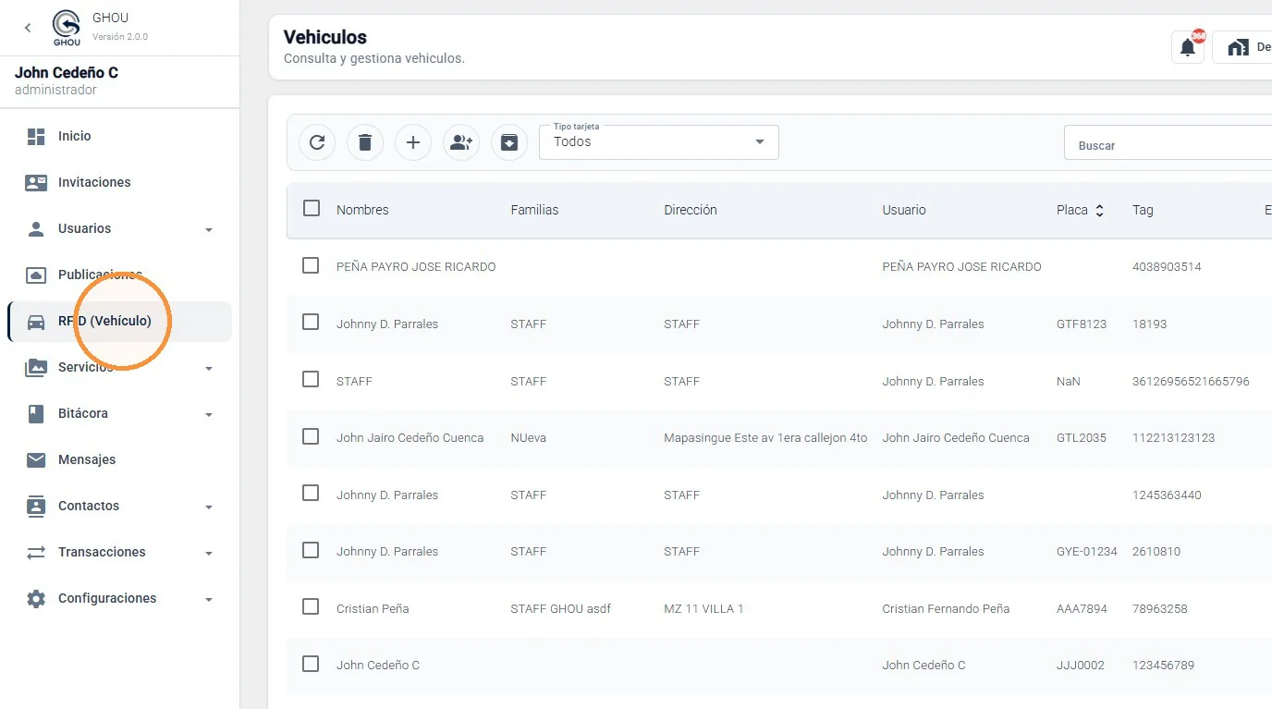Click the refresh vehicles list icon
This screenshot has height=709, width=1272.
(x=317, y=142)
